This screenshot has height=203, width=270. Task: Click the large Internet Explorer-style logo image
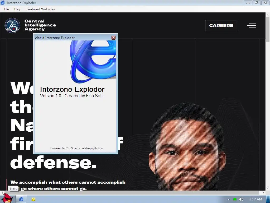[93, 61]
